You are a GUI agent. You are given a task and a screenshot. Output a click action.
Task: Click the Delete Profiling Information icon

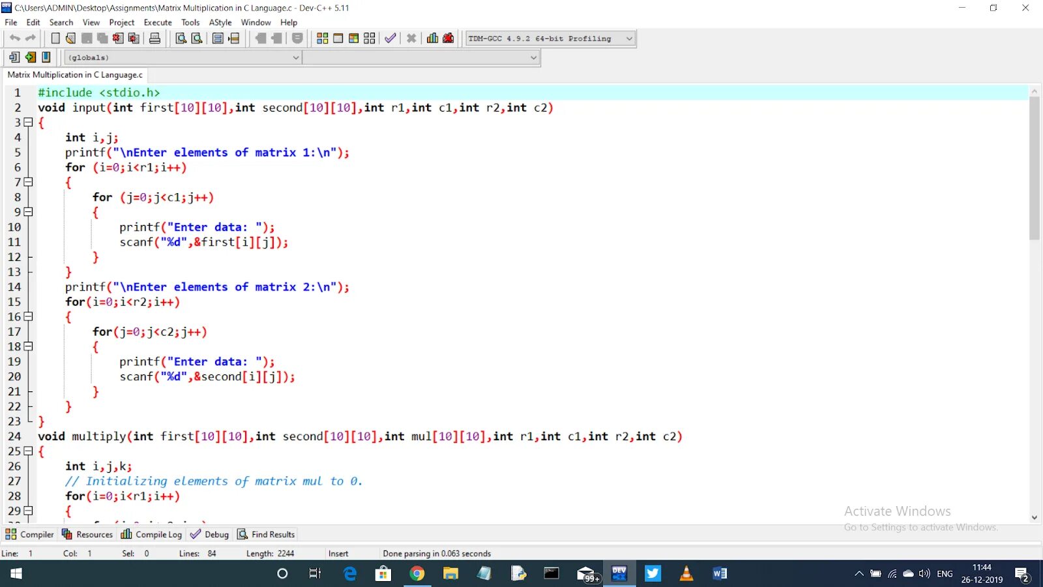[448, 38]
